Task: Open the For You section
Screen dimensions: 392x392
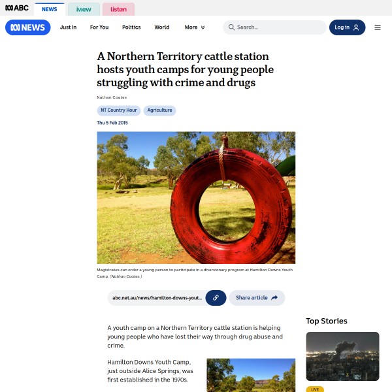Action: (x=99, y=27)
